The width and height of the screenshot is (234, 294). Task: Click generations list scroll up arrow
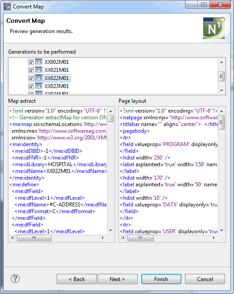222,62
